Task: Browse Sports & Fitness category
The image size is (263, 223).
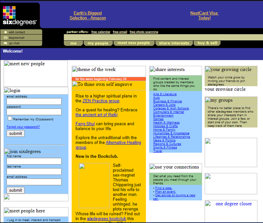Action: coord(165,148)
